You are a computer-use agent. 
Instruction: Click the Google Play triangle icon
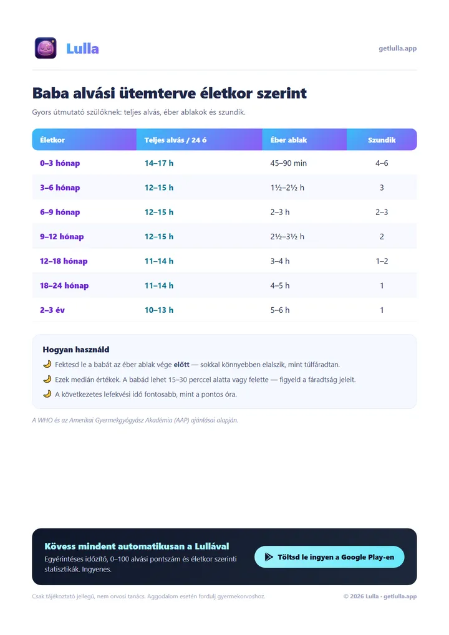click(269, 557)
